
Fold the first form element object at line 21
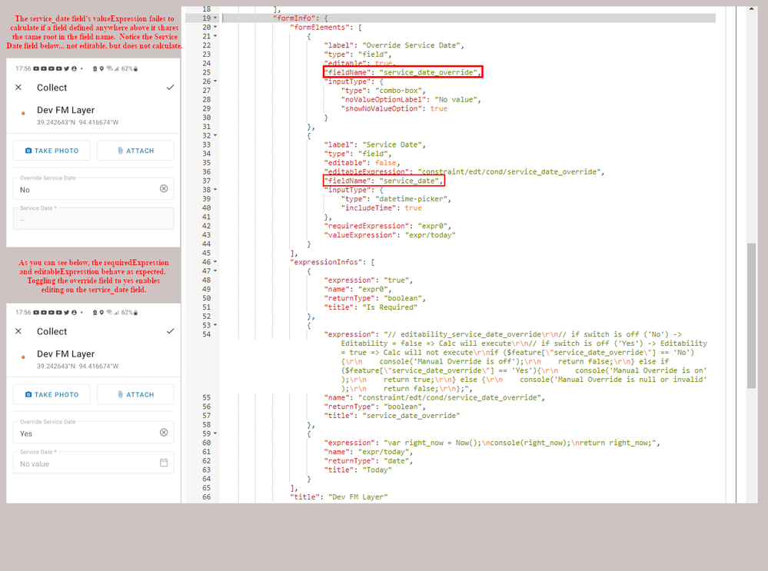click(x=215, y=36)
